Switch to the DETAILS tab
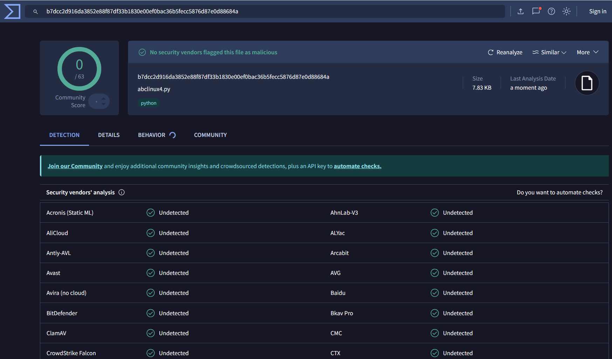Screen dimensions: 612x359 click(109, 135)
